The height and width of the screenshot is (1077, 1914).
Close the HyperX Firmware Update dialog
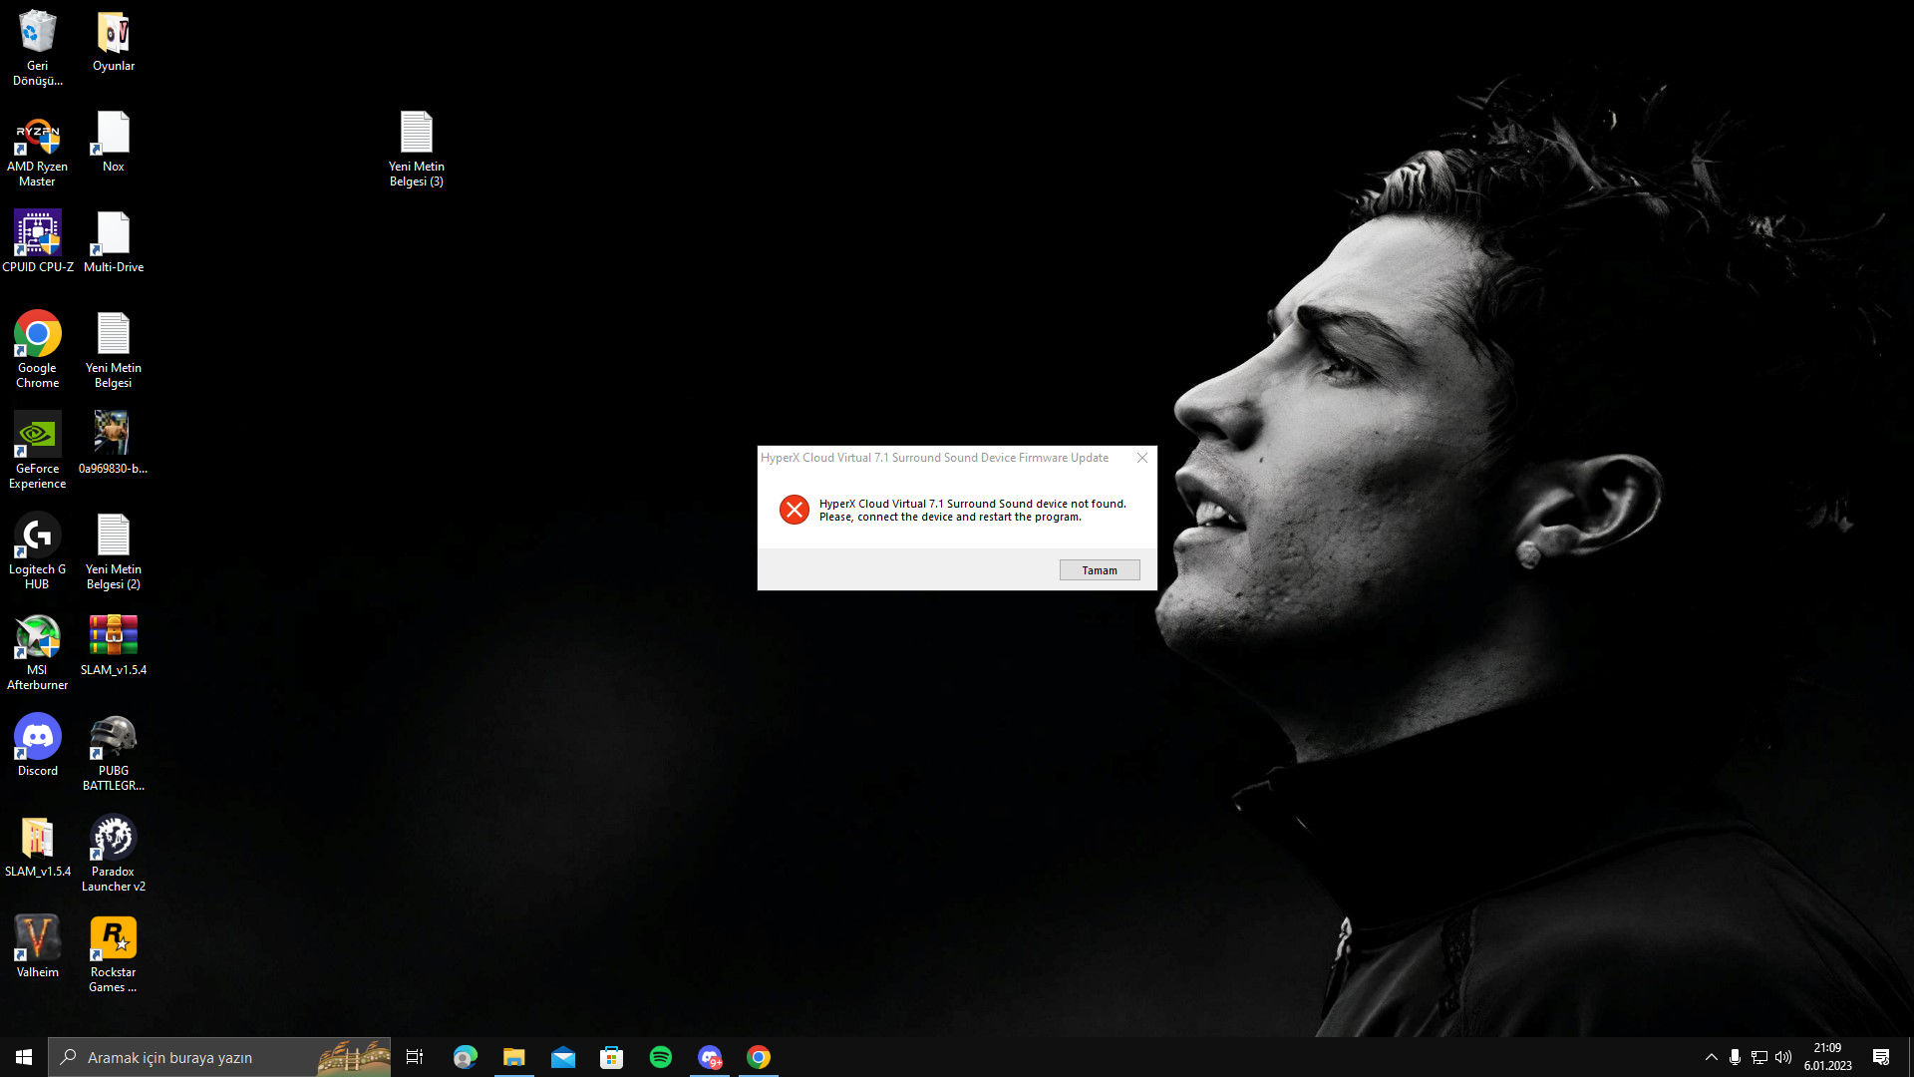[x=1142, y=458]
